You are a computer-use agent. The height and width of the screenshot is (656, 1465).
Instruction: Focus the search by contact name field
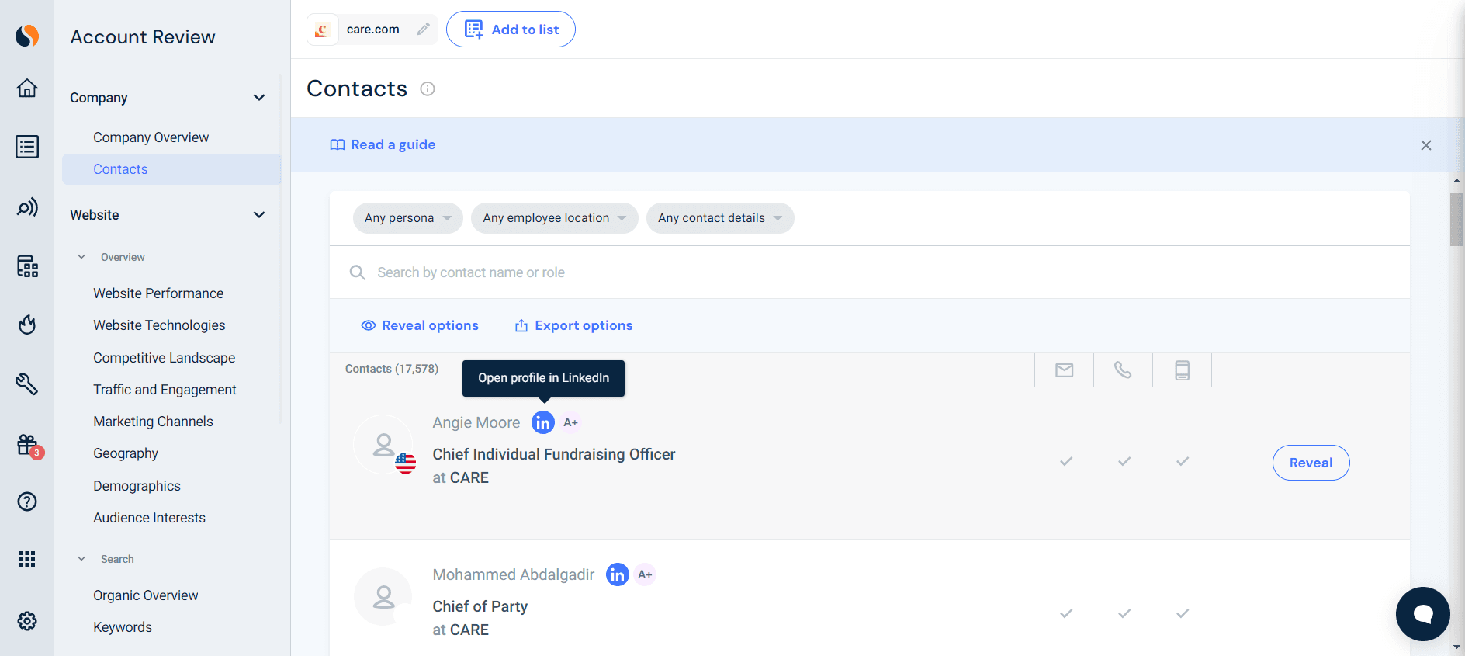[x=869, y=272]
